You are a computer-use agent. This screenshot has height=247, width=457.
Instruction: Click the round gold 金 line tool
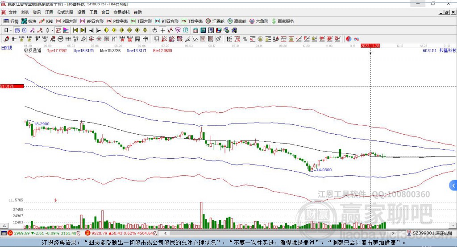click(x=260, y=39)
